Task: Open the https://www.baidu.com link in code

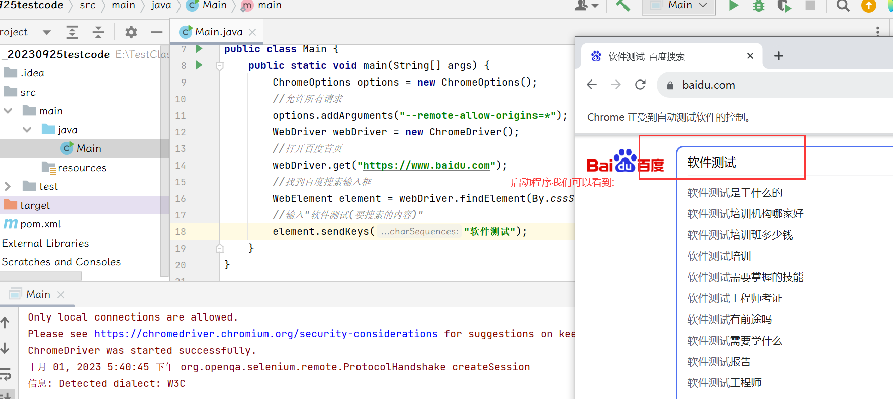Action: click(426, 165)
